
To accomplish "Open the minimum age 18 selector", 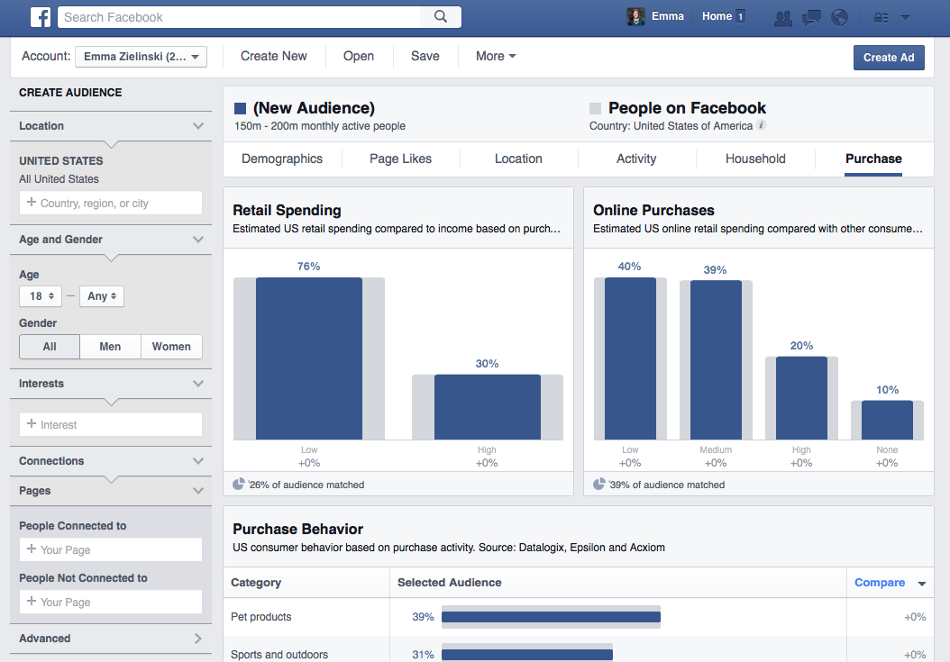I will click(x=41, y=296).
